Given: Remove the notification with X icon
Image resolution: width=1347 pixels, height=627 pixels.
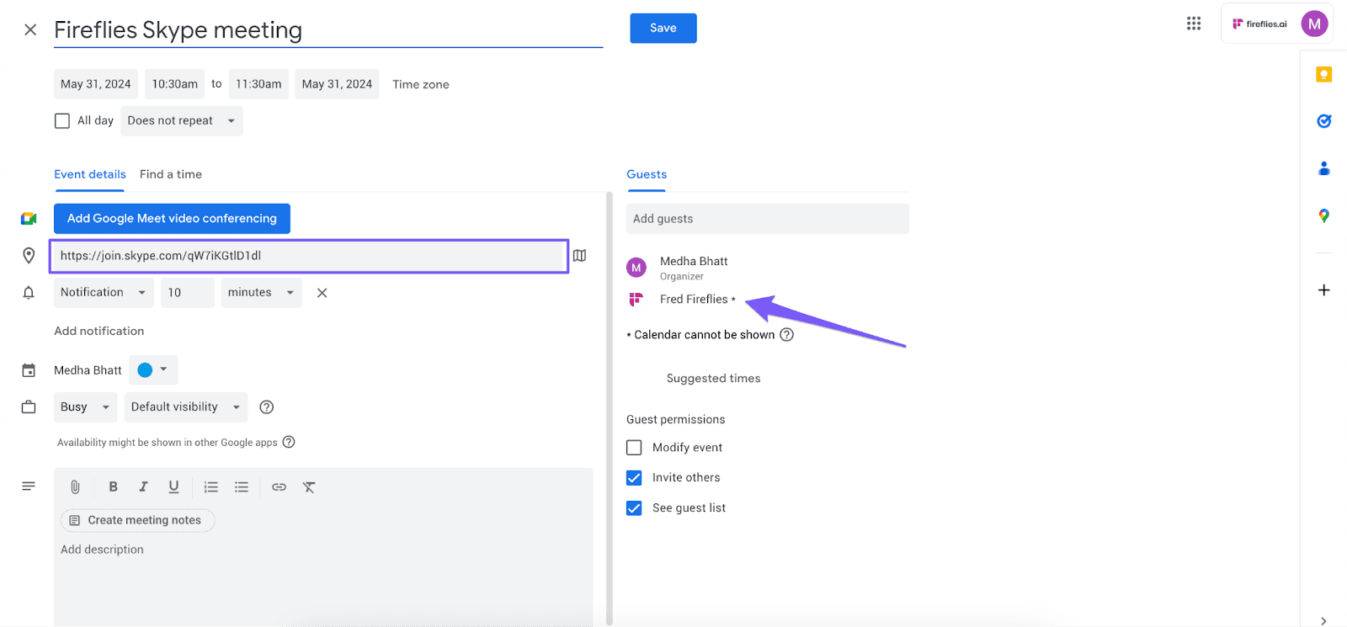Looking at the screenshot, I should point(322,293).
